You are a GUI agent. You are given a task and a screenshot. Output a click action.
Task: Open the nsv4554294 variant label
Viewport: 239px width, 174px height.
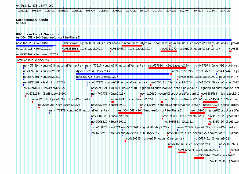pos(53,65)
